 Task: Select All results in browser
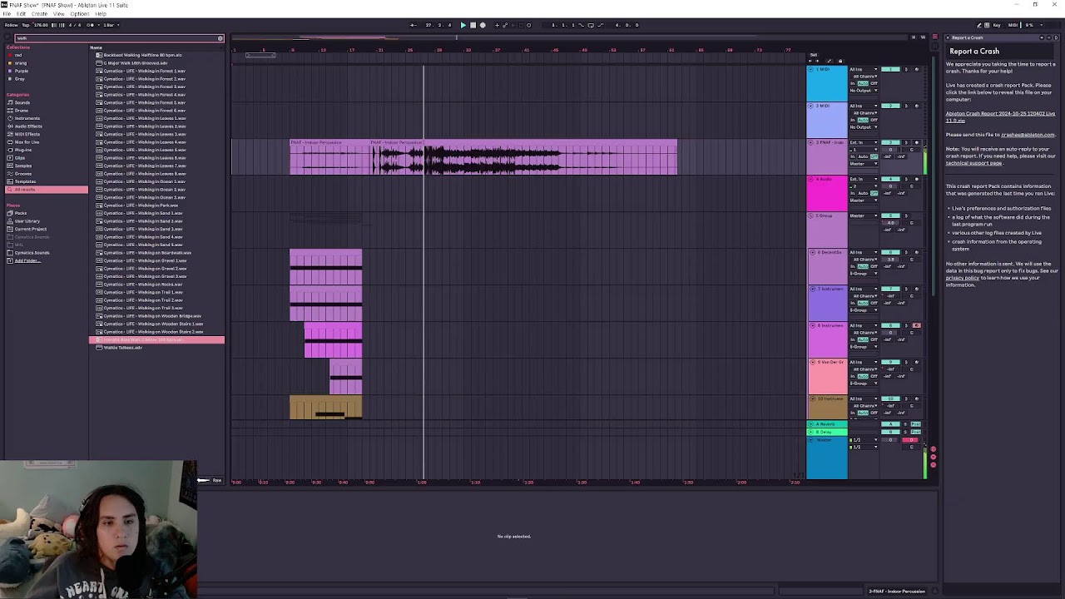47,190
